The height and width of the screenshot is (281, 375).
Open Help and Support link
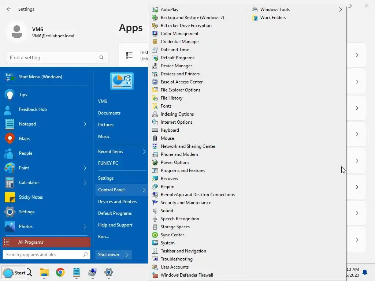coord(115,225)
